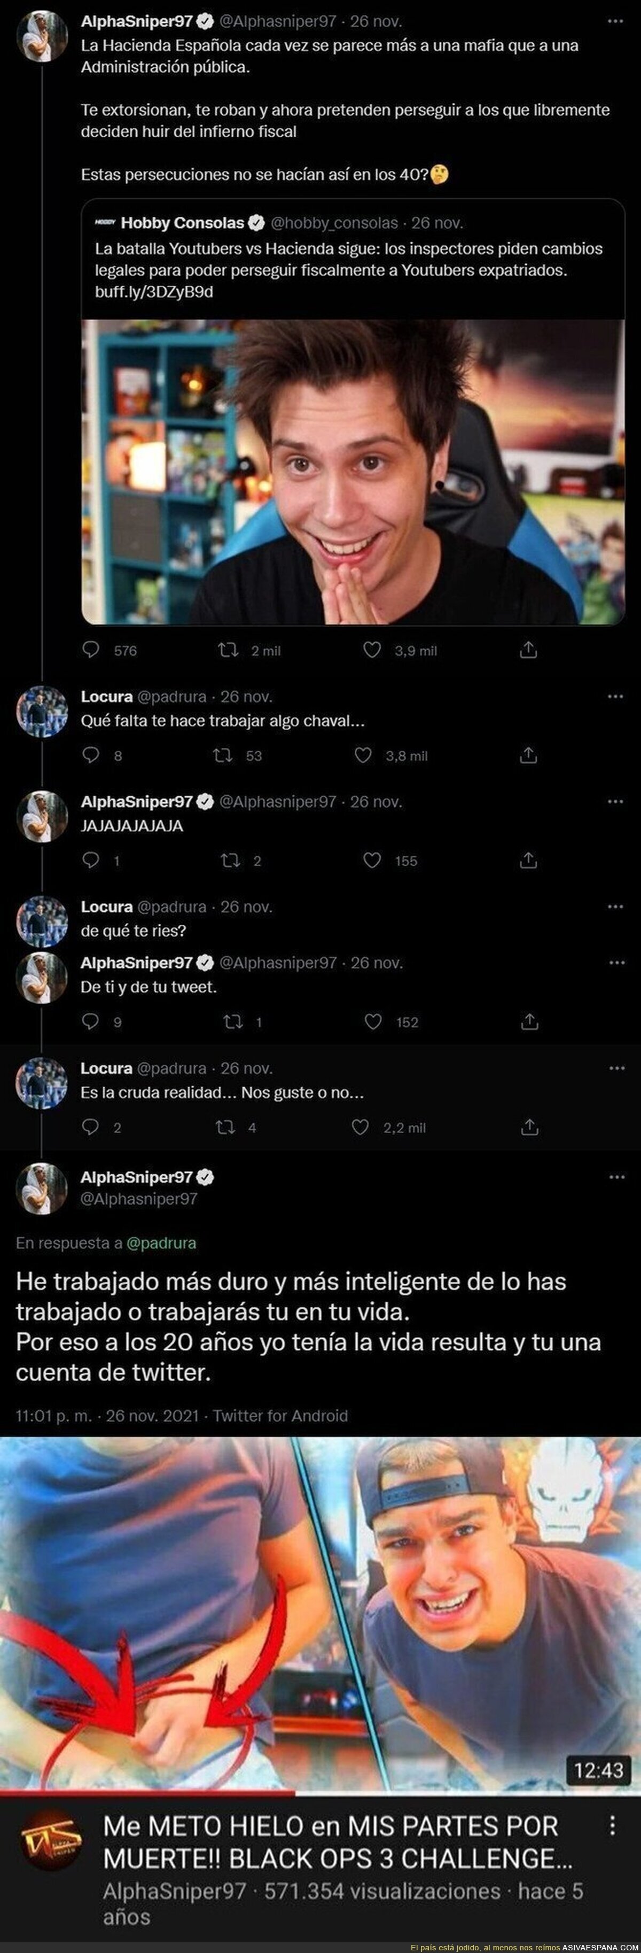Viewport: 641px width, 1953px height.
Task: Share the main AlphaSniper97 tweet
Action: 529,650
